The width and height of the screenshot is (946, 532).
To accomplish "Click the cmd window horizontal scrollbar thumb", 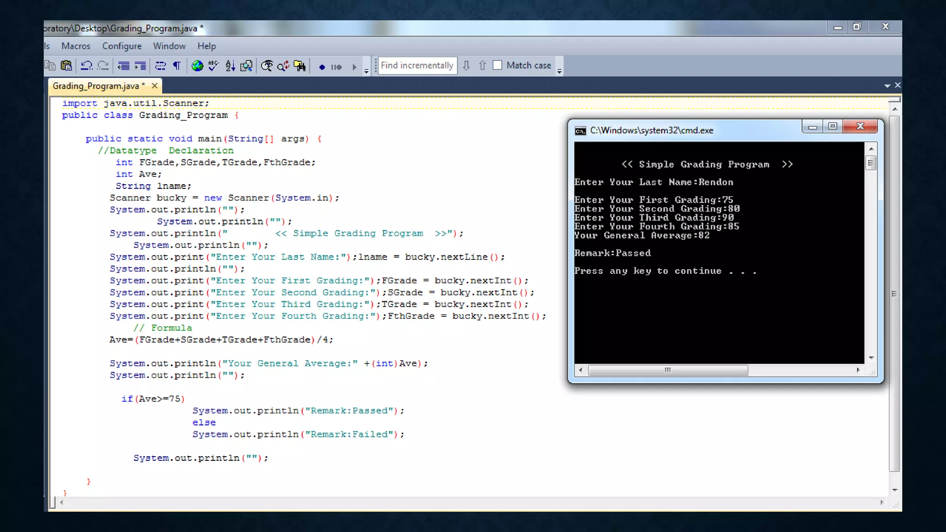I will pyautogui.click(x=667, y=370).
